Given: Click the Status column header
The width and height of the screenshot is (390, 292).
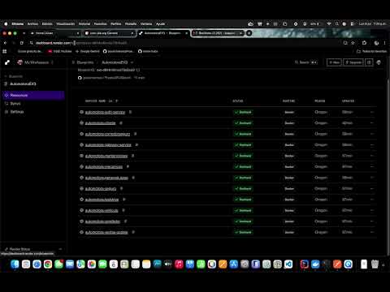Looking at the screenshot, I should [238, 101].
